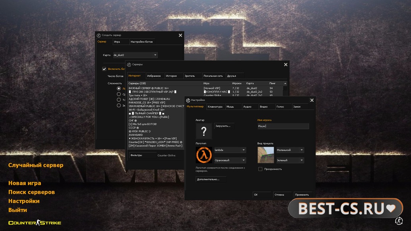Select the second difficulty radio button
411x231 pixels.
point(119,94)
